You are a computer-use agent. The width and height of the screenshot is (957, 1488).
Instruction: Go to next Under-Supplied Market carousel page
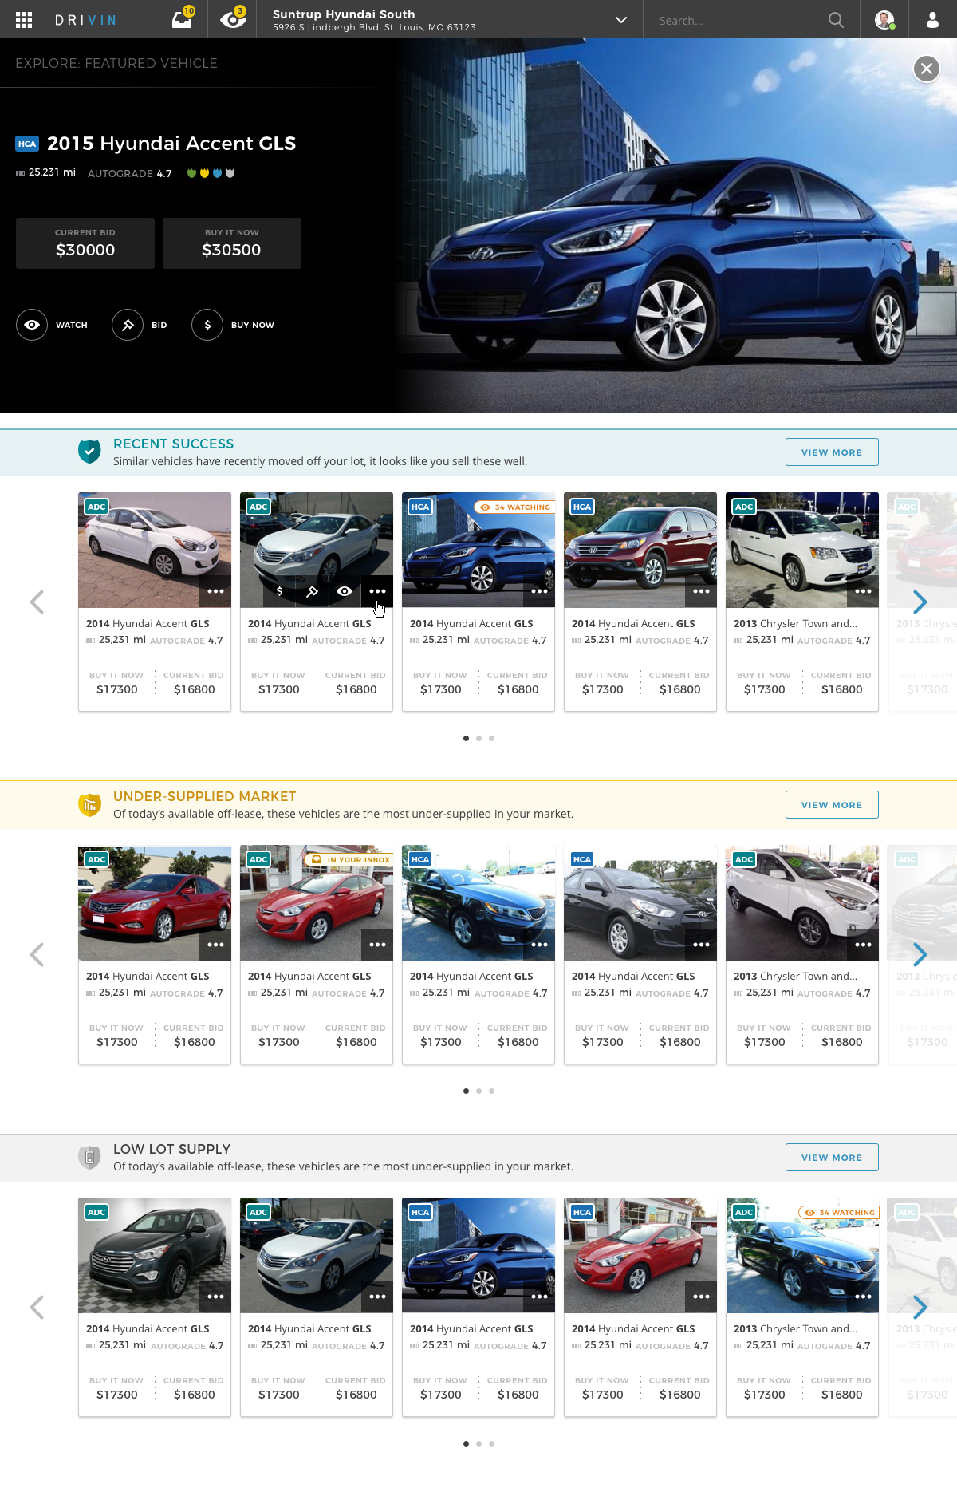click(920, 954)
